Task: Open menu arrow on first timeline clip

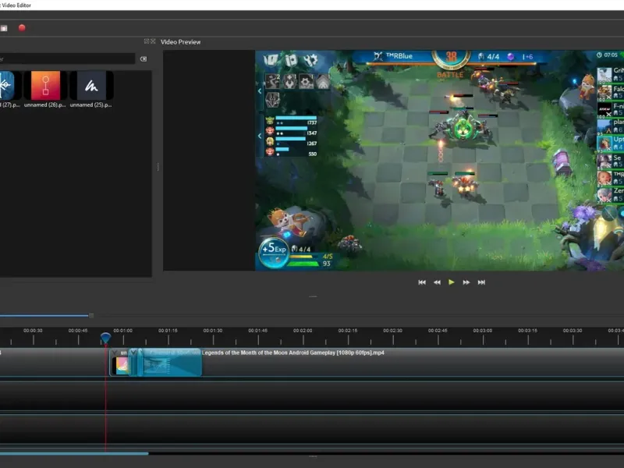Action: (115, 353)
